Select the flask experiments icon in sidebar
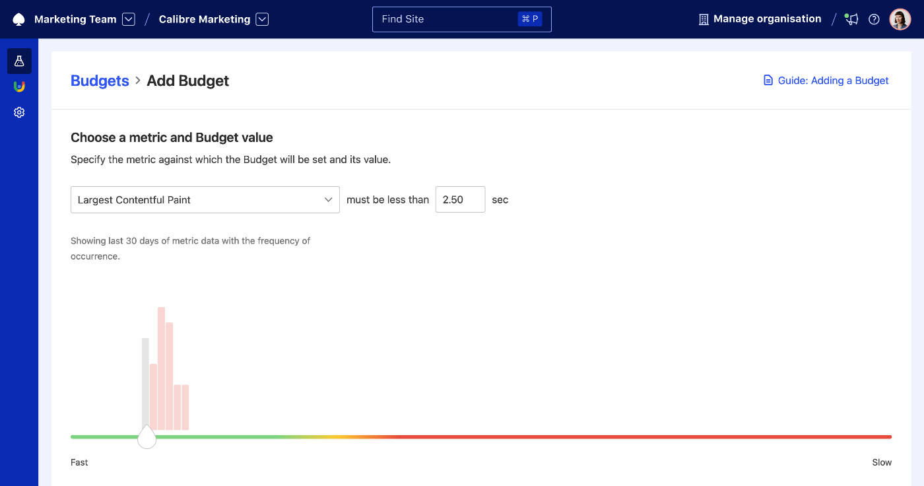Viewport: 924px width, 486px height. click(18, 60)
